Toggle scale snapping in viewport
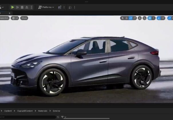 click(x=170, y=18)
